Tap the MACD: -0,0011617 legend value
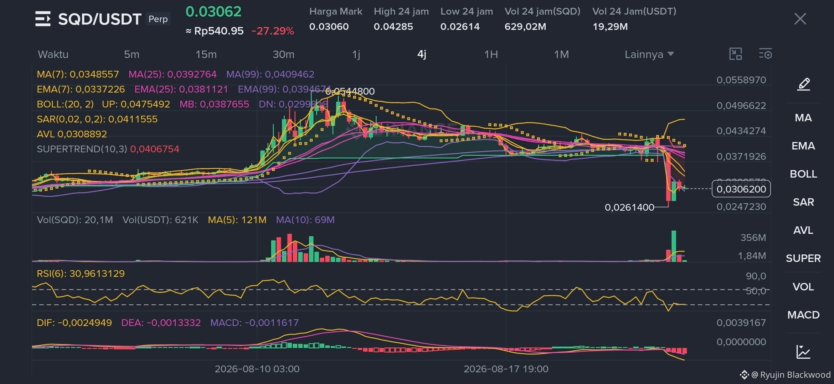 254,323
